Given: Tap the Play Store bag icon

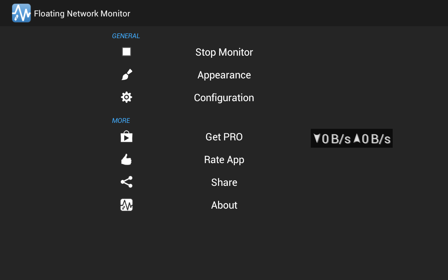Looking at the screenshot, I should tap(127, 136).
